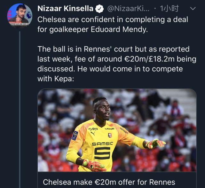Click the tweet text about Chelsea's confidence
Viewport: 205px width, 188px height.
[113, 24]
